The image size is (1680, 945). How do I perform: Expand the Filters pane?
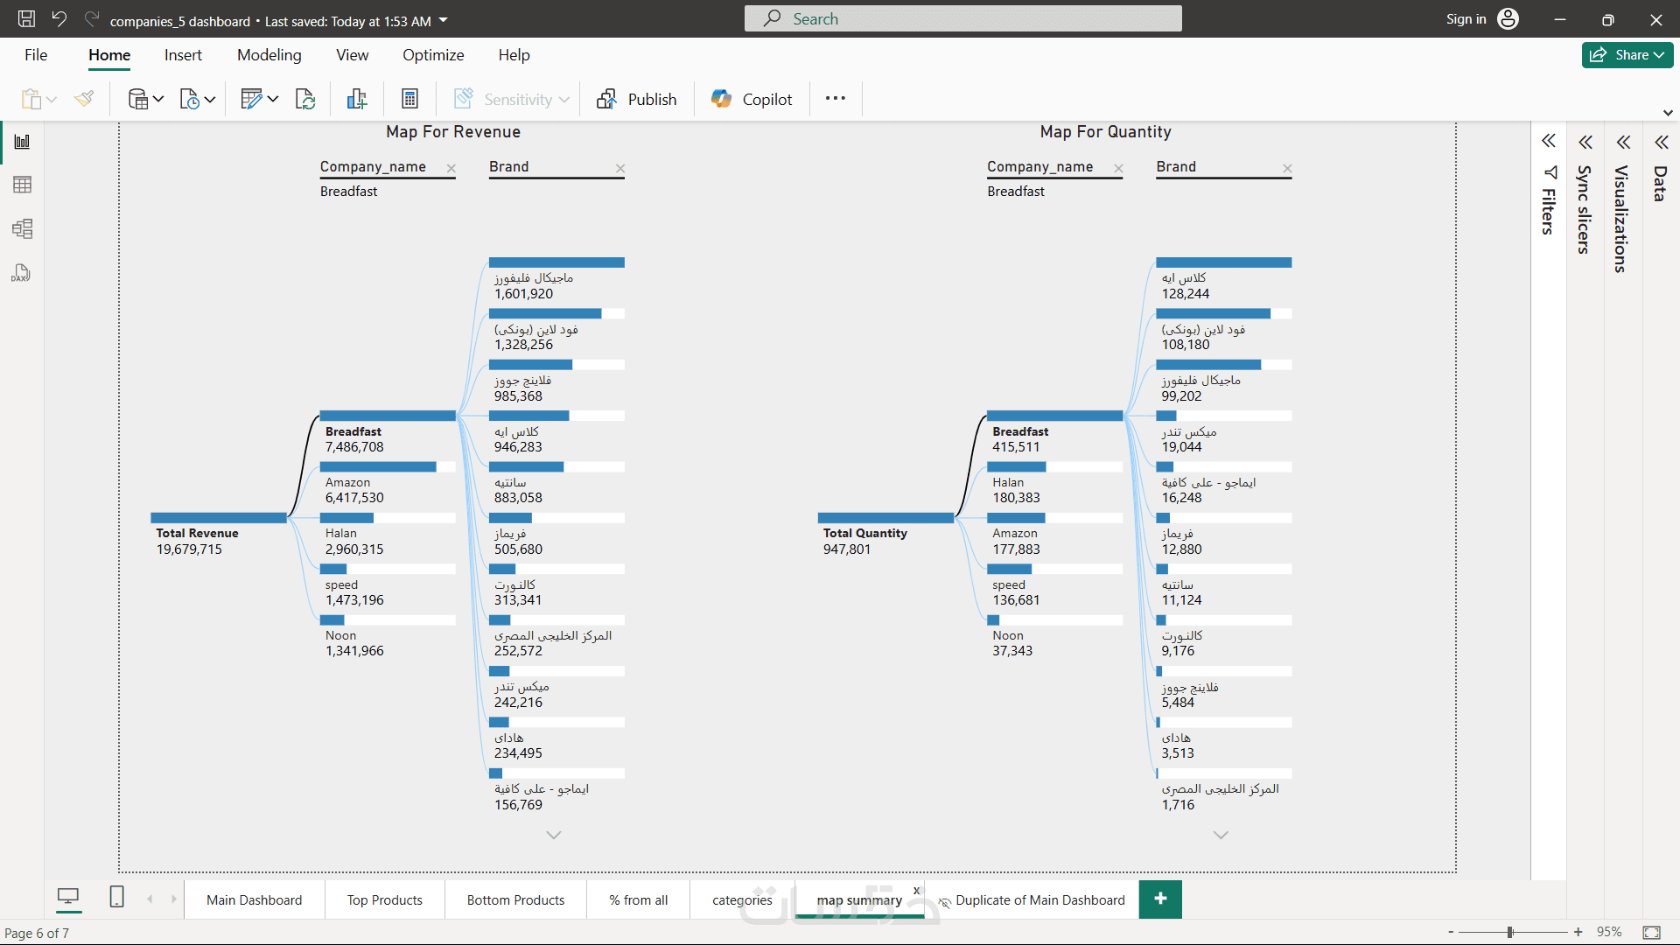[x=1548, y=142]
